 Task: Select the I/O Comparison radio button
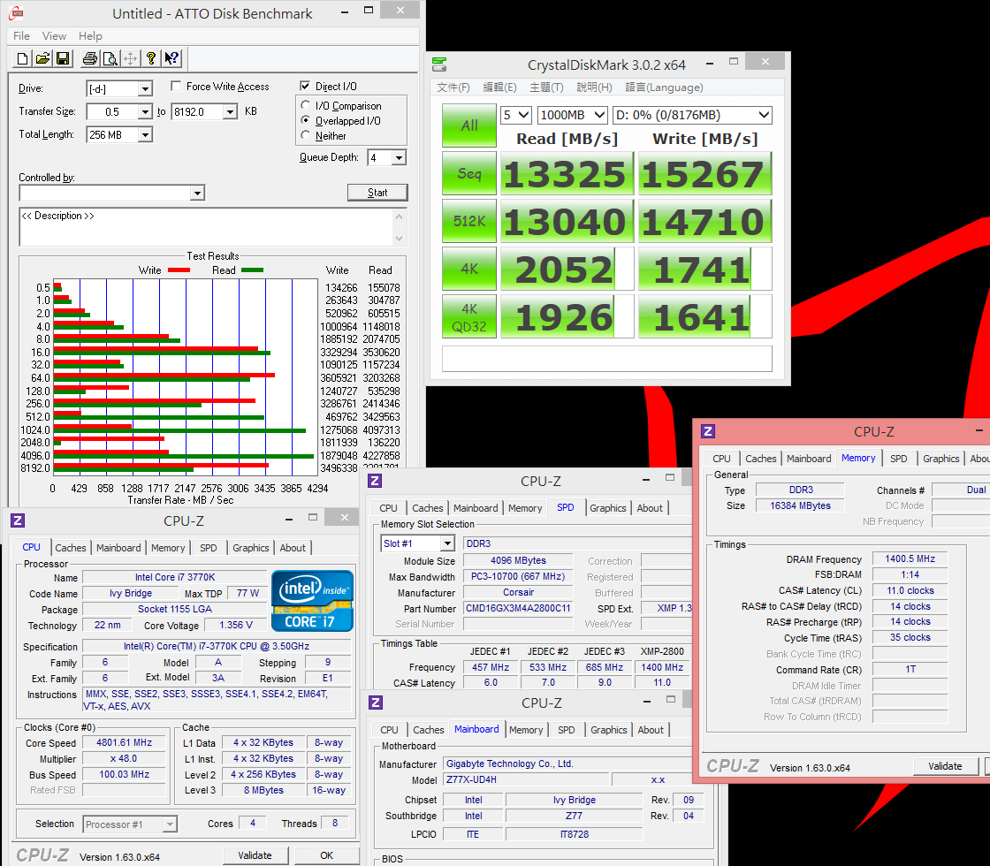[307, 106]
